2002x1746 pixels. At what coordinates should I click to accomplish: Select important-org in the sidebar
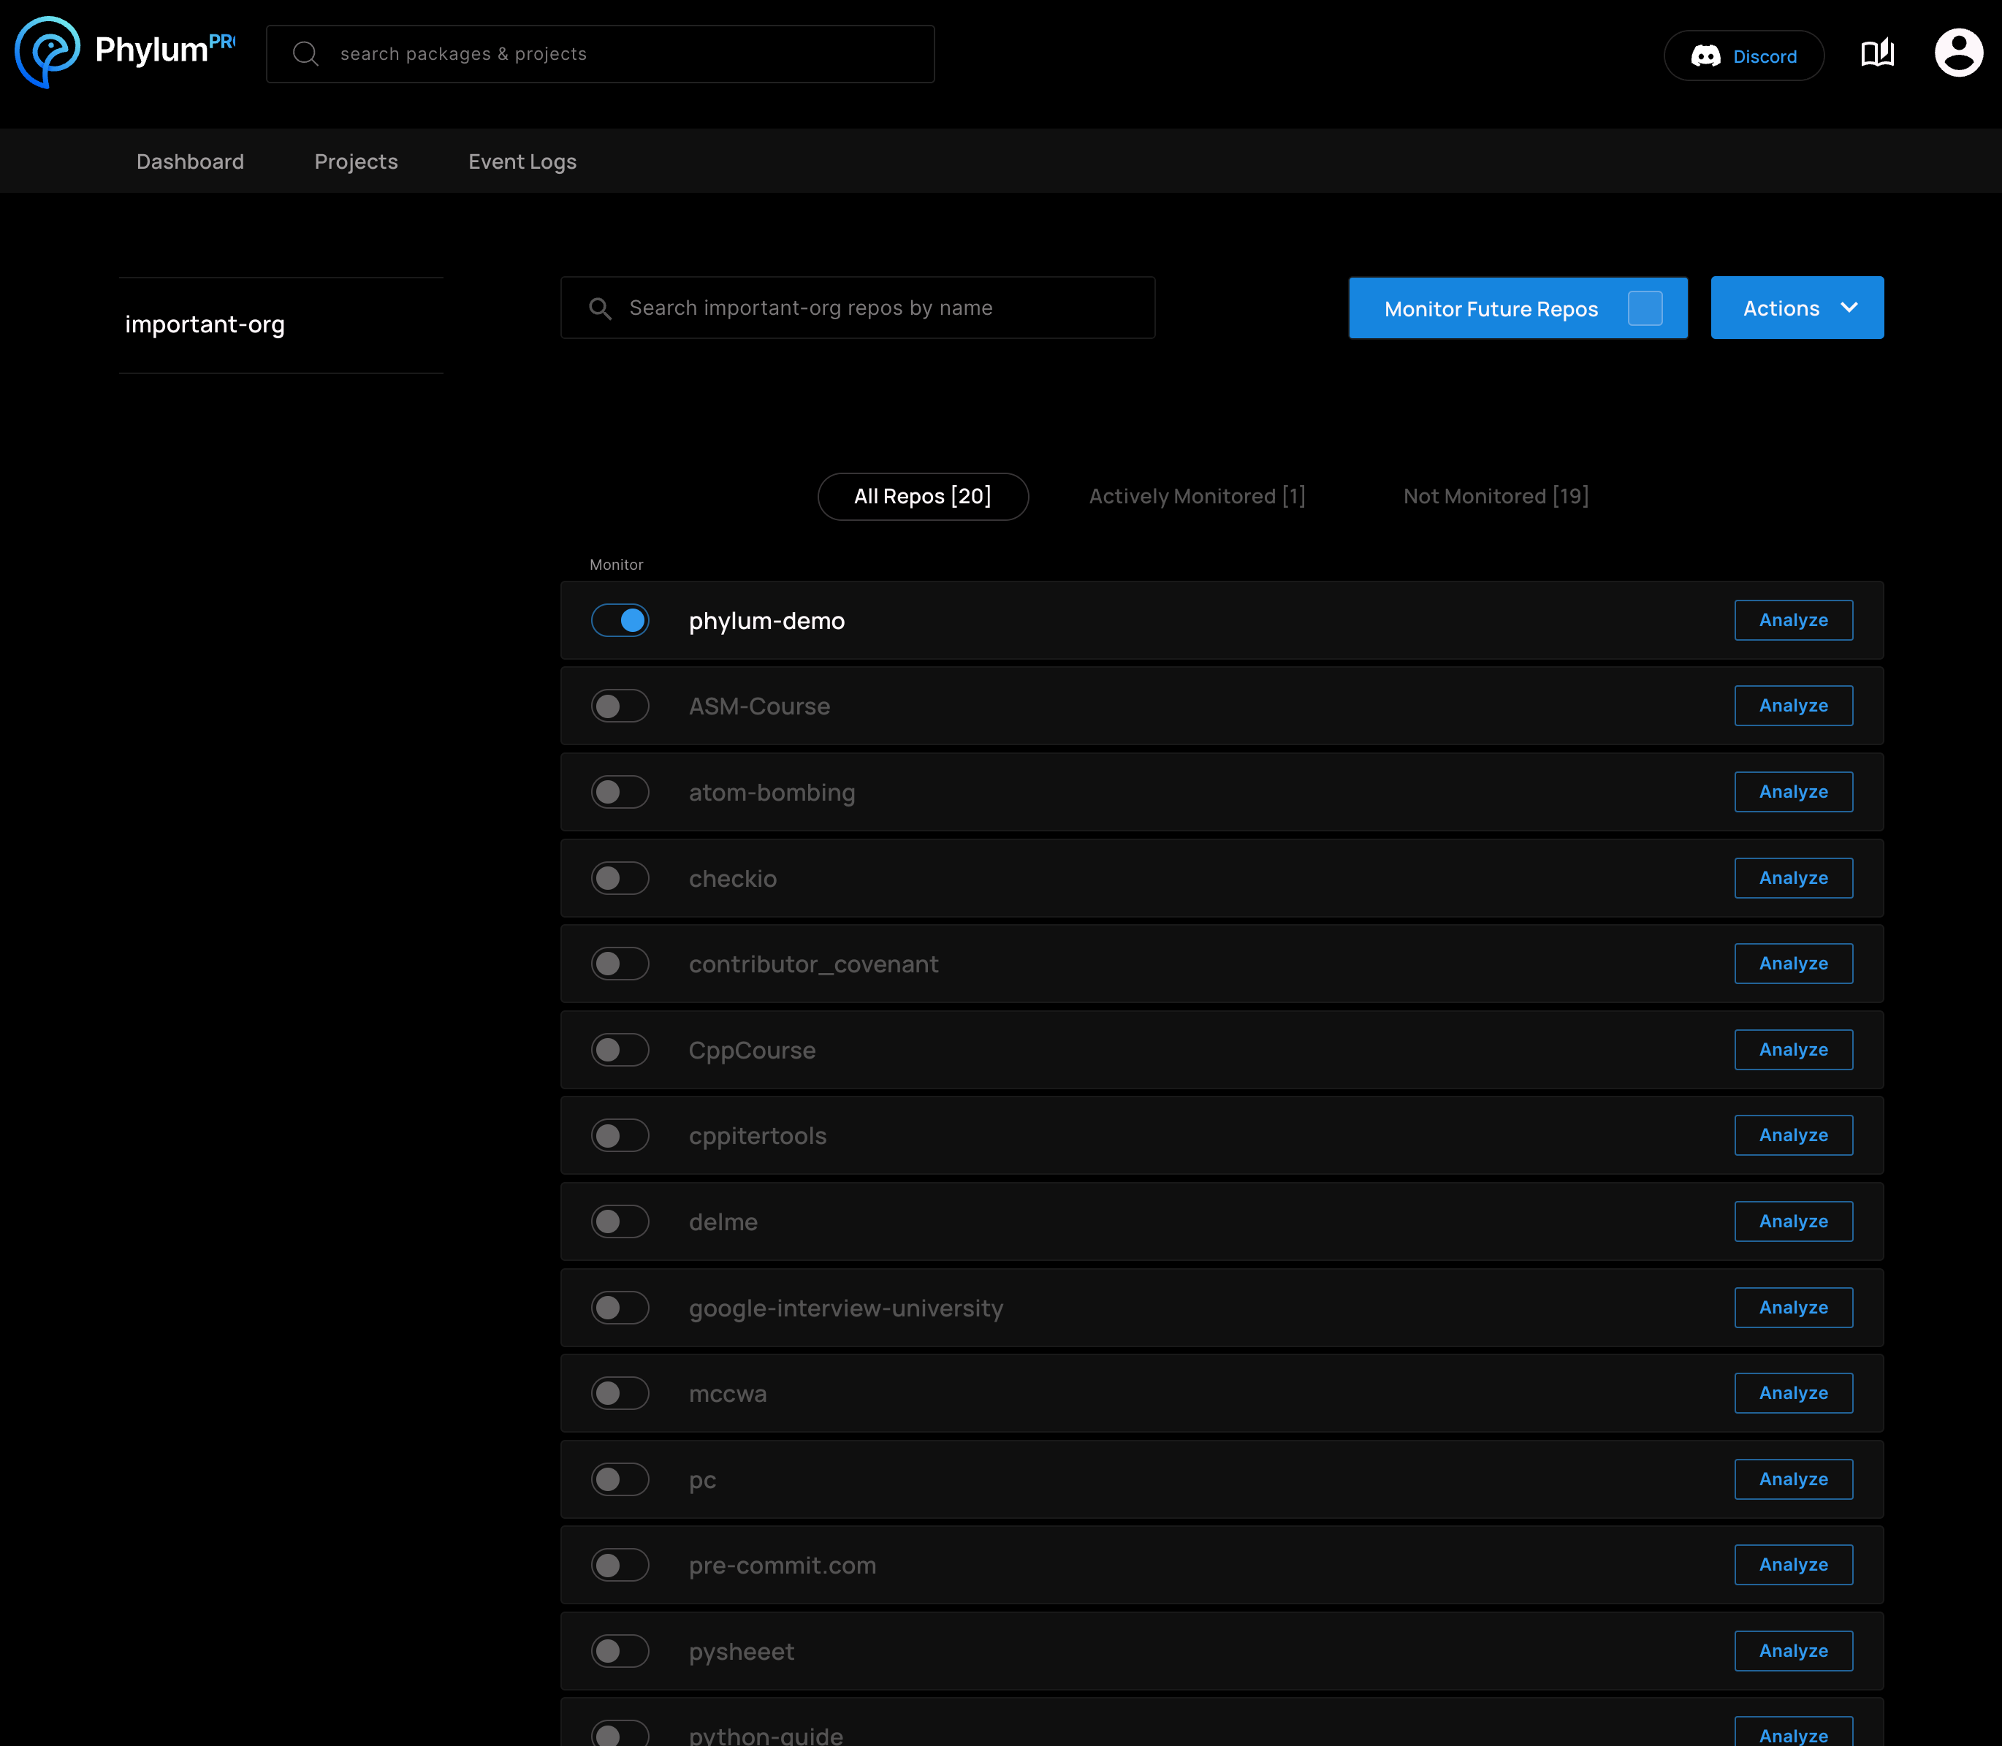[205, 324]
